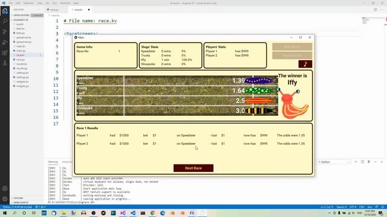Click errors and warnings count in status bar

(x=41, y=207)
